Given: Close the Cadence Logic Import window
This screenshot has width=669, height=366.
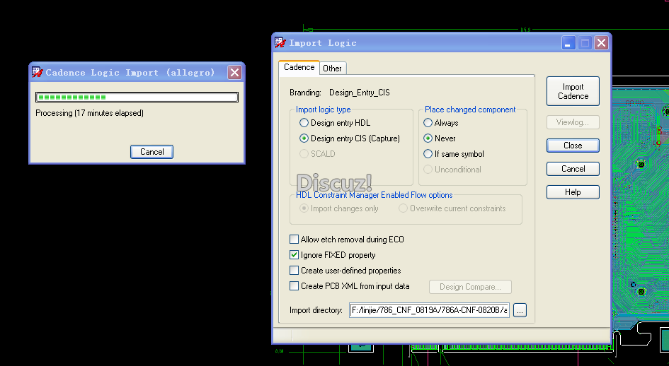Looking at the screenshot, I should coord(234,73).
